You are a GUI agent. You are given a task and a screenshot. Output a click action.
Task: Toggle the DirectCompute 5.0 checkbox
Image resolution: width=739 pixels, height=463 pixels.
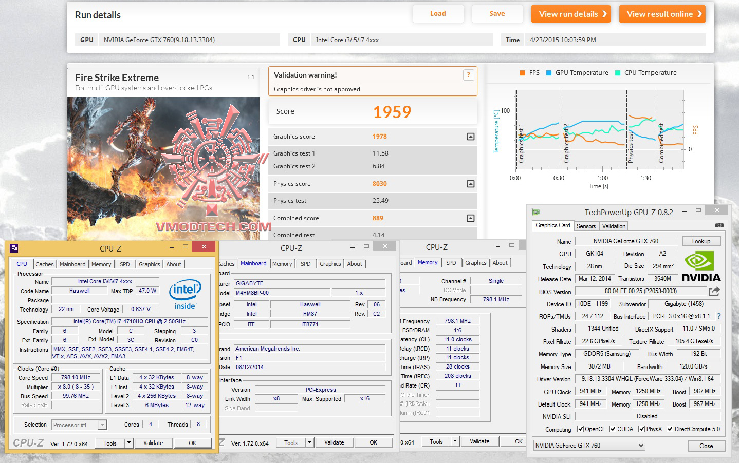click(x=670, y=429)
